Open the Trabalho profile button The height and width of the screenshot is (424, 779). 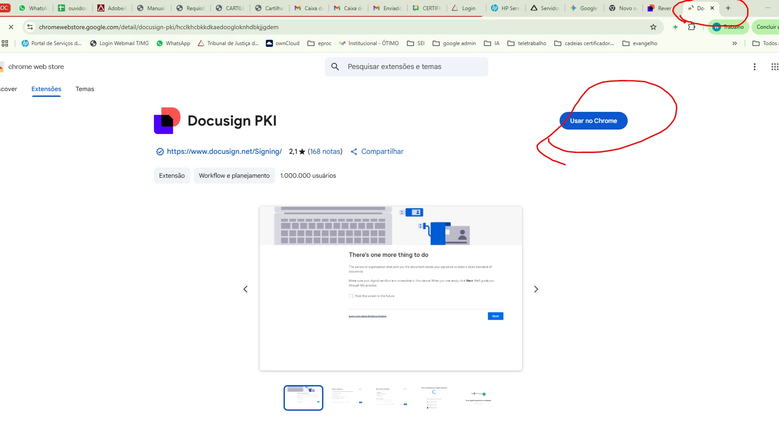(728, 27)
